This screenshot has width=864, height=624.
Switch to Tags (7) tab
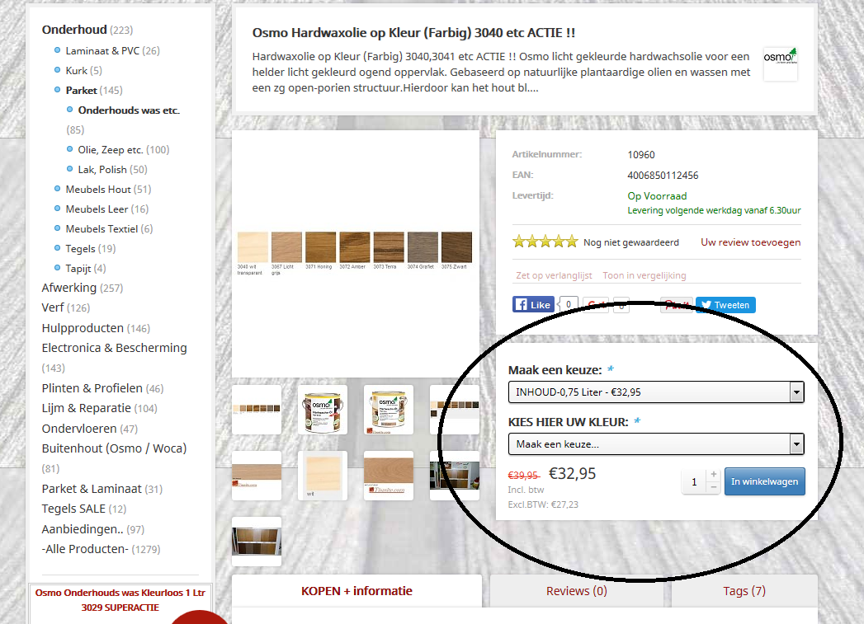click(744, 591)
